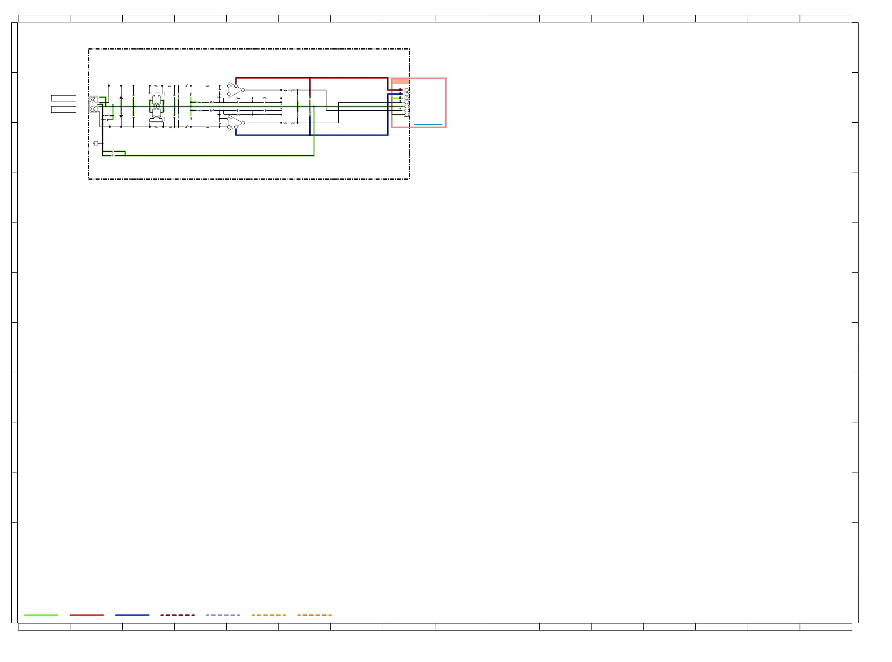Click the orange header bar of pink box
892x662 pixels.
click(400, 81)
